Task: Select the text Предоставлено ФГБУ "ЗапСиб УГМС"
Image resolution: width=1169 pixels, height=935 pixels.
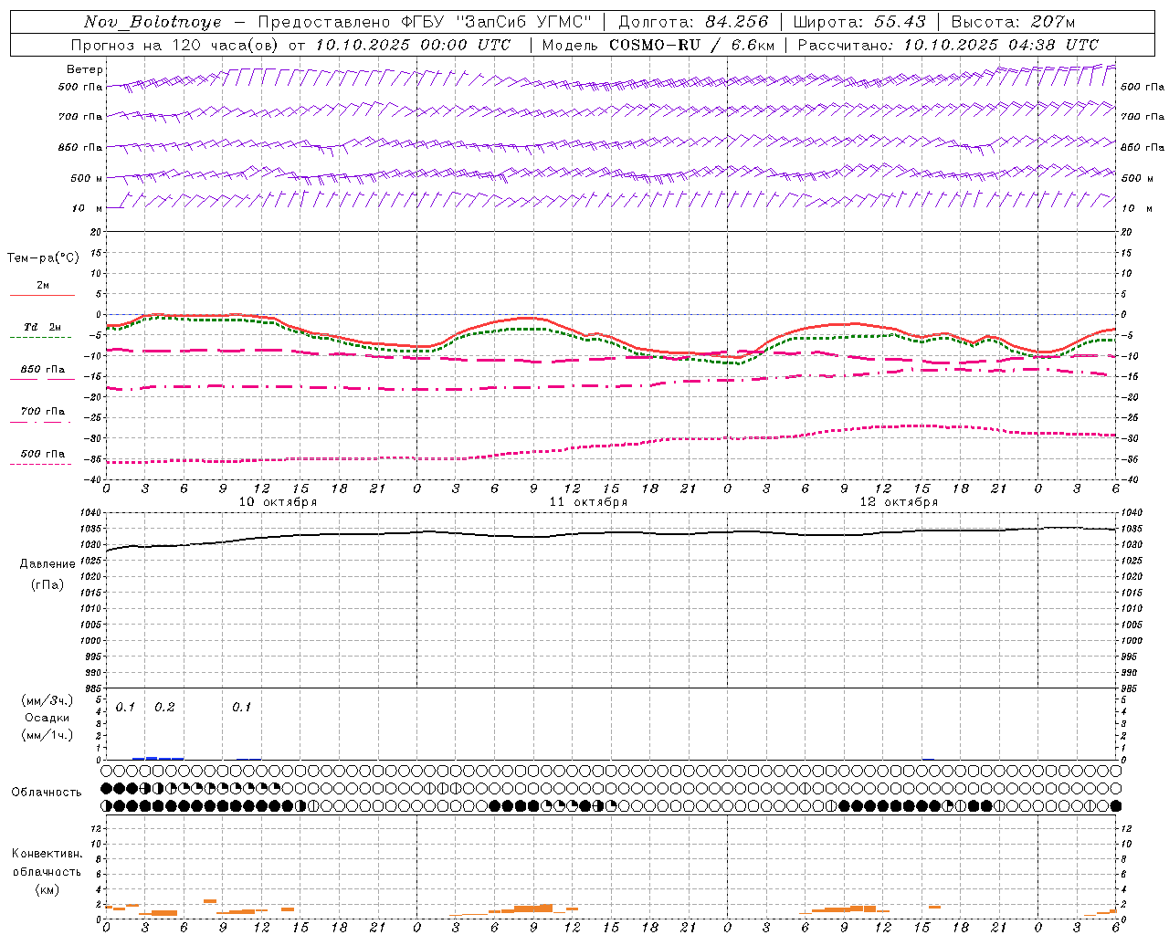Action: pos(425,22)
